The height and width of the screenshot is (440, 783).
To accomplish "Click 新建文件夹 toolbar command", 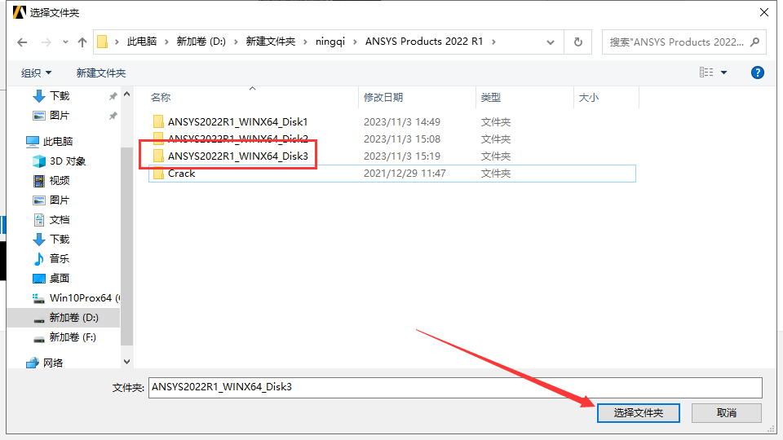I will (x=100, y=73).
